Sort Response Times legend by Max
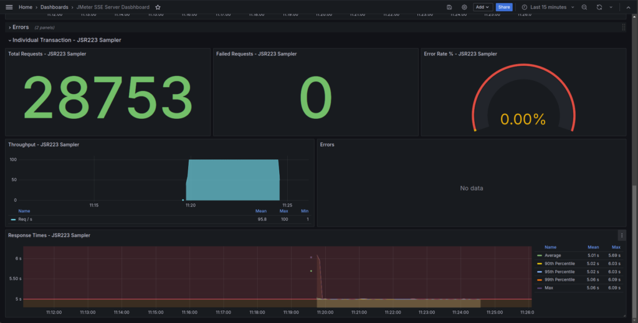Screen dimensions: 638x323 point(616,248)
